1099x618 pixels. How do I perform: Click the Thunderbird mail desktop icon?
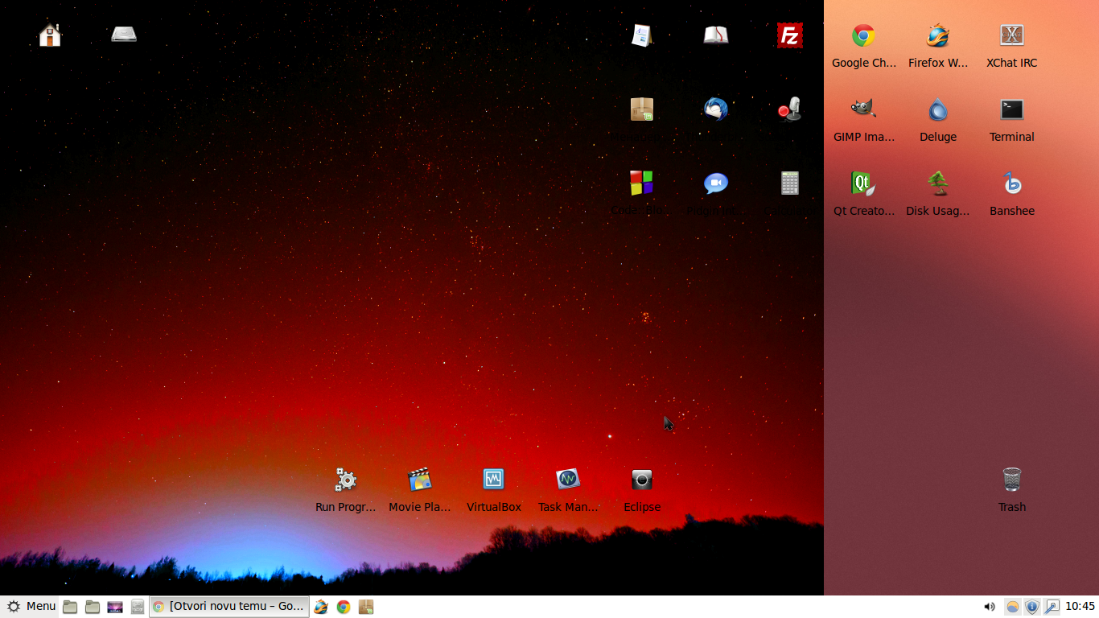[715, 110]
